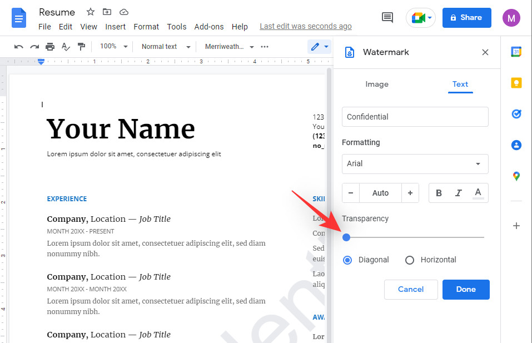Select Diagonal watermark orientation

coord(347,260)
